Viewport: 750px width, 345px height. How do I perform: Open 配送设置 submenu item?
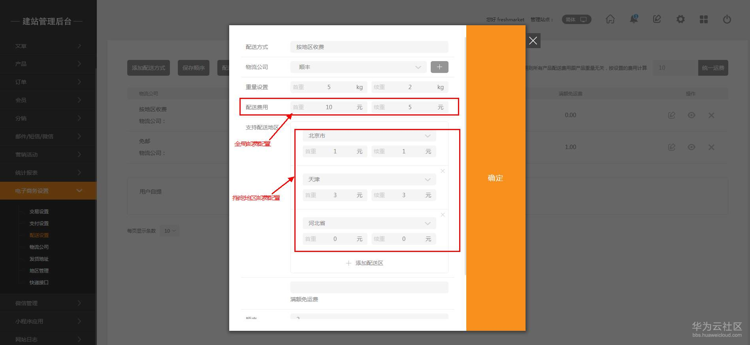point(39,235)
